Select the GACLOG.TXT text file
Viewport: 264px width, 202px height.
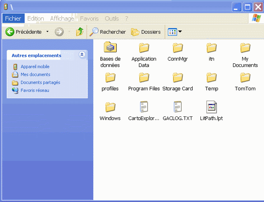(x=178, y=107)
